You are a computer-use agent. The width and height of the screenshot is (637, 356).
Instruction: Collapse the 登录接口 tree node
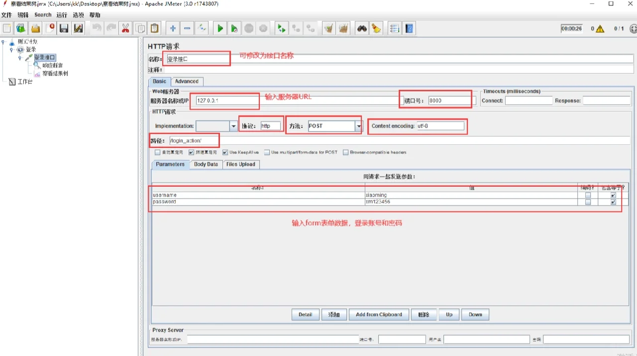pyautogui.click(x=20, y=58)
